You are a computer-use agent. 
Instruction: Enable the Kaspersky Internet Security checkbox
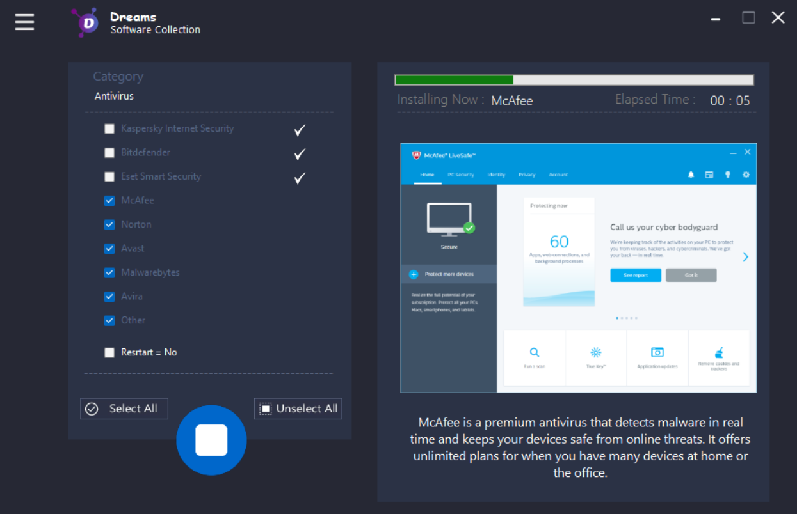tap(109, 128)
